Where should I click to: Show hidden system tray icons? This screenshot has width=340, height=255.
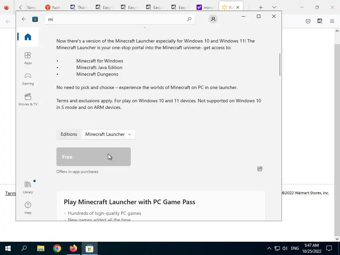click(269, 248)
